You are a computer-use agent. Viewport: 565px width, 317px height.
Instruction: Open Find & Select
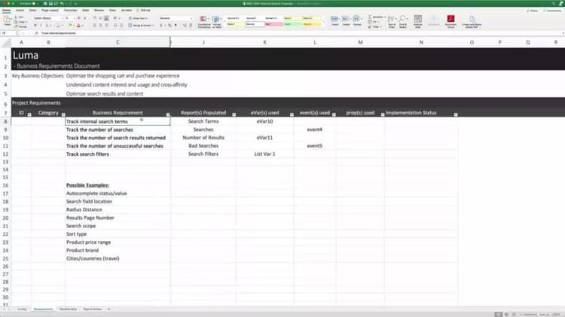coord(403,22)
